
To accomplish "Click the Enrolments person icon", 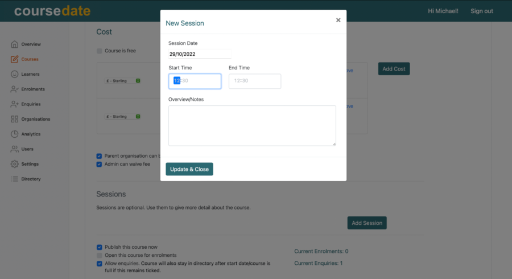I will click(x=14, y=89).
